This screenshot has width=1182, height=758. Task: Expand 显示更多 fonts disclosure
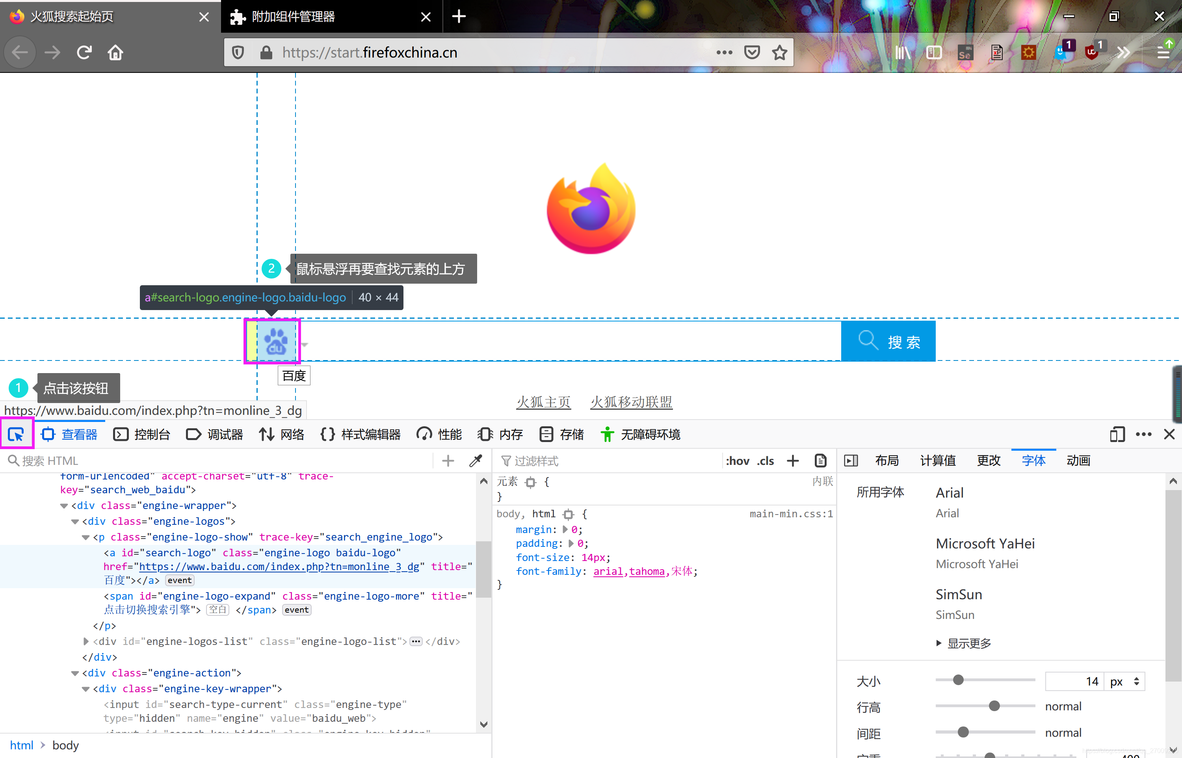[963, 643]
